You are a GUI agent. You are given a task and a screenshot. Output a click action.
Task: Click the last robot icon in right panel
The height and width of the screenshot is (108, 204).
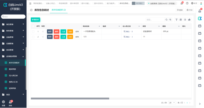pyautogui.click(x=200, y=86)
